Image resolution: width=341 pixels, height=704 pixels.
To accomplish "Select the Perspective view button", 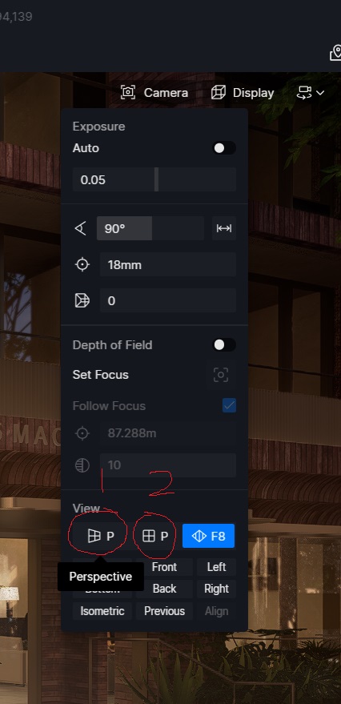I will point(100,536).
